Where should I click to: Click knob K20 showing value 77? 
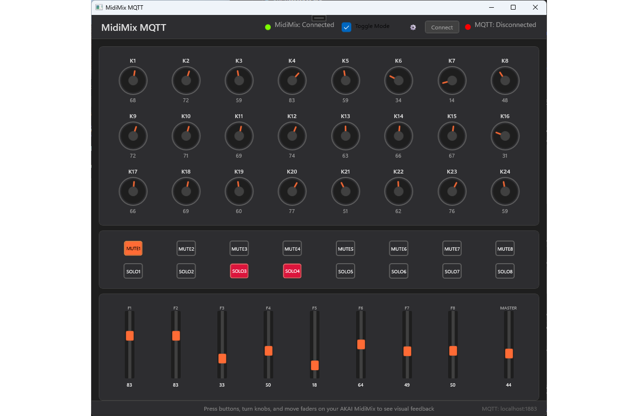pos(292,191)
